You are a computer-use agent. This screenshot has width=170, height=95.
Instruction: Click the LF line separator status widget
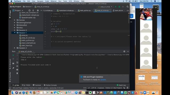[x=89, y=88]
